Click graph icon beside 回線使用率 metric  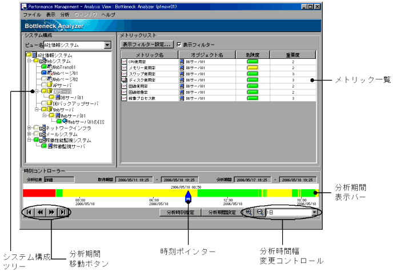pyautogui.click(x=124, y=86)
